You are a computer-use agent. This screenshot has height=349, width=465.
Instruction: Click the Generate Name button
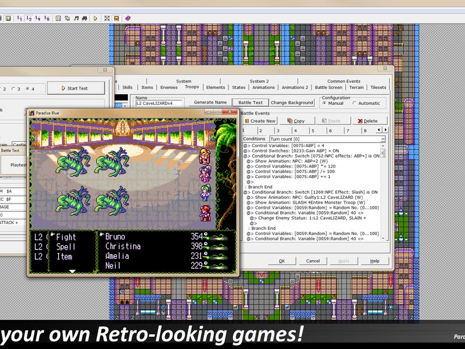point(210,102)
